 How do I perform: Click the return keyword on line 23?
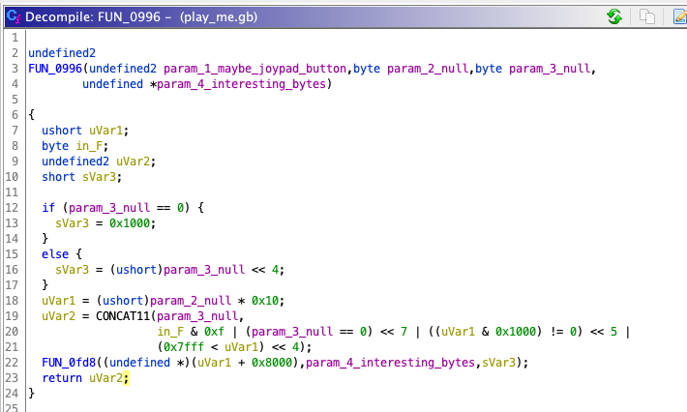point(62,378)
